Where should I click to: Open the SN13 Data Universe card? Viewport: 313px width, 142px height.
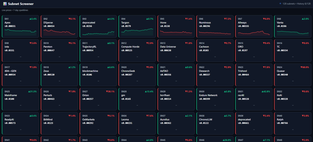click(x=176, y=50)
